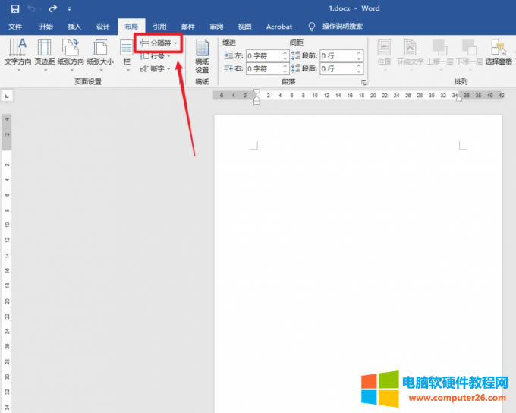Viewport: 516px width, 413px height.
Task: Open Selection Pane (选择窗格)
Action: click(499, 52)
